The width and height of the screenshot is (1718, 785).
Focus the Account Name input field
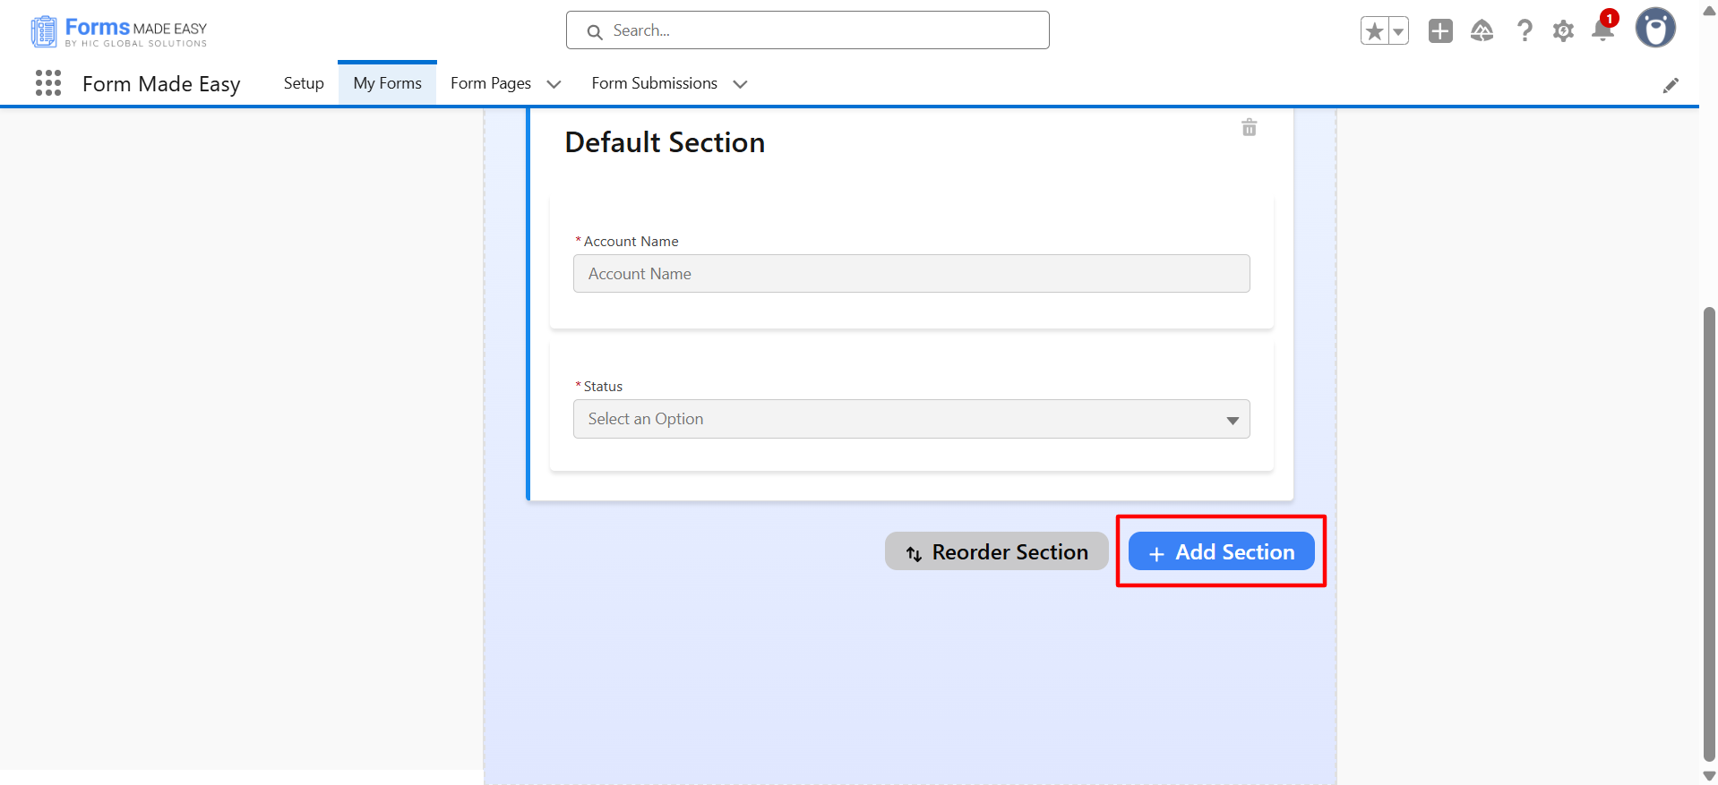911,274
